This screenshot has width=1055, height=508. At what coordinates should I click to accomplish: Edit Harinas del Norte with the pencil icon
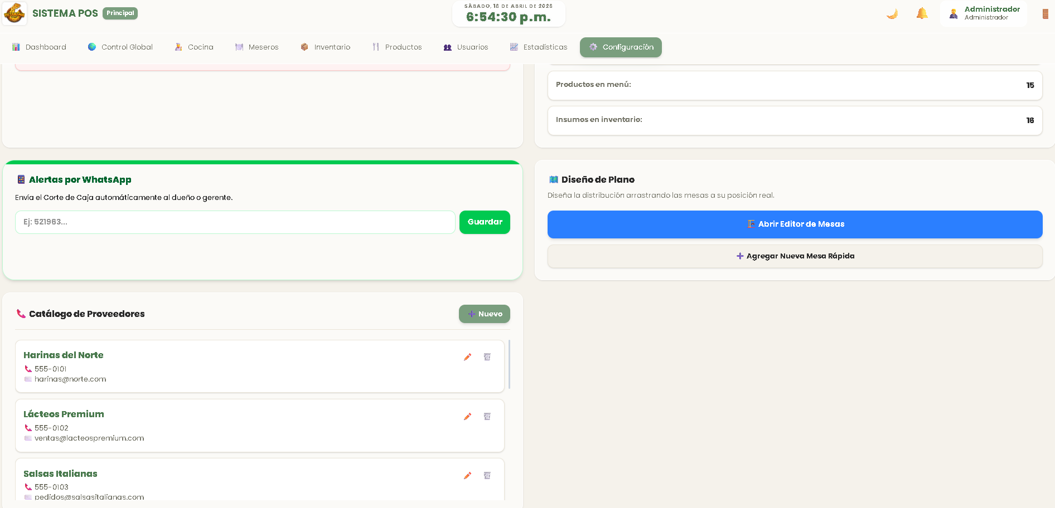click(x=467, y=357)
